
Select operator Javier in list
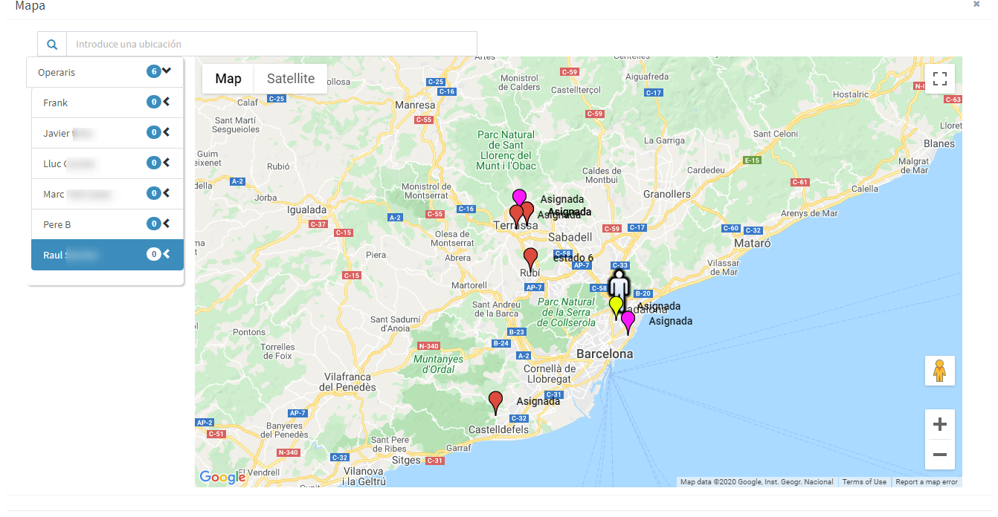click(107, 133)
